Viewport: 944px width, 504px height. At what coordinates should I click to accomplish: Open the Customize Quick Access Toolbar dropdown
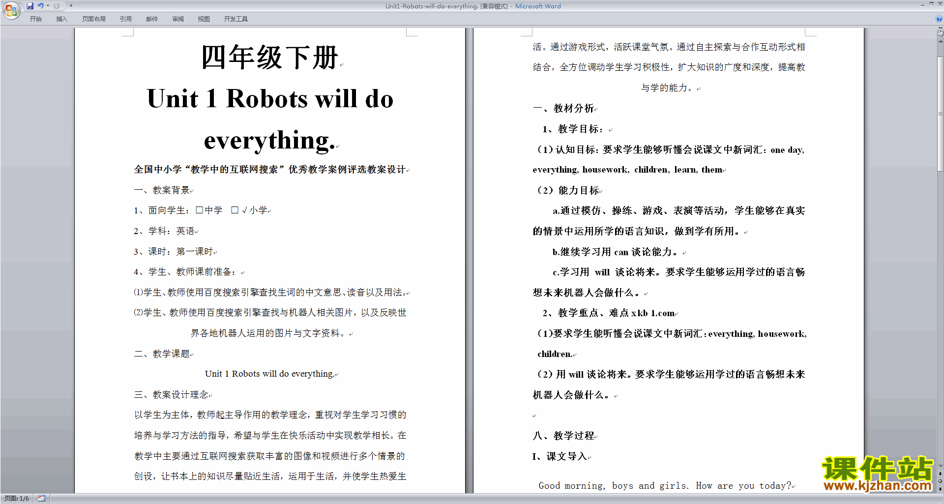(x=71, y=6)
